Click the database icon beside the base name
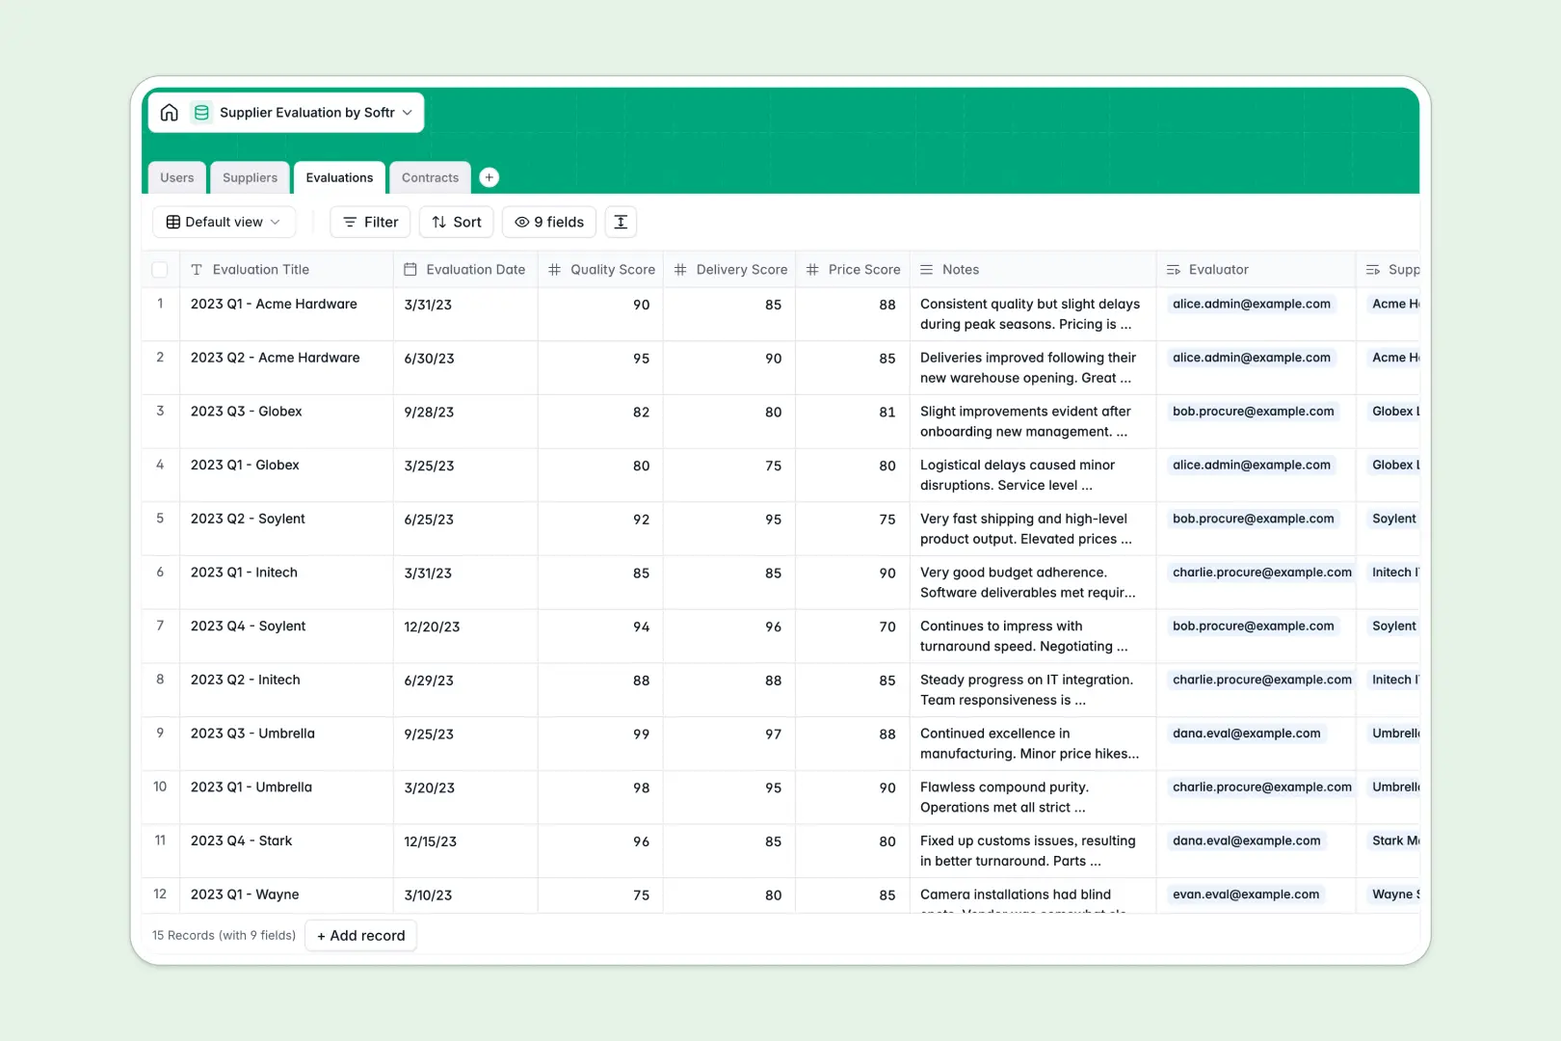1561x1041 pixels. (202, 112)
